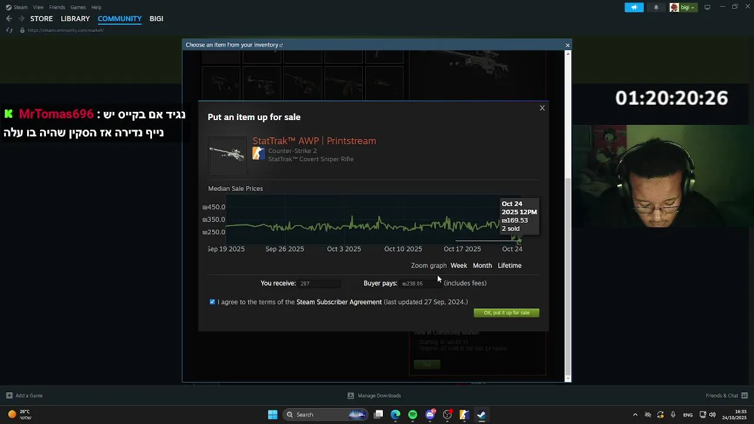
Task: Navigate forward with the forward arrow
Action: [21, 19]
